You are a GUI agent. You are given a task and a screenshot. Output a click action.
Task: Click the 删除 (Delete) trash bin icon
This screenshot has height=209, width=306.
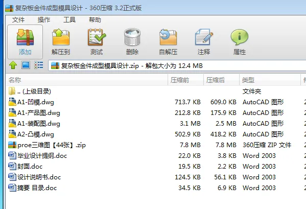point(132,37)
